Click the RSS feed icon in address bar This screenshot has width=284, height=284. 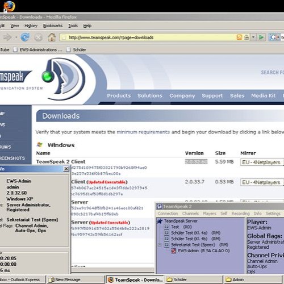tap(239, 37)
